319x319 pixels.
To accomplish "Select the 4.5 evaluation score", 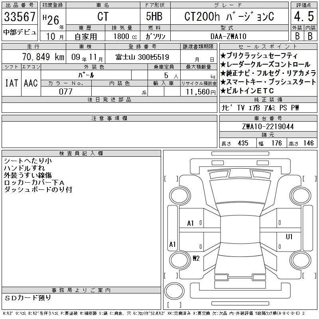I will pos(304,16).
